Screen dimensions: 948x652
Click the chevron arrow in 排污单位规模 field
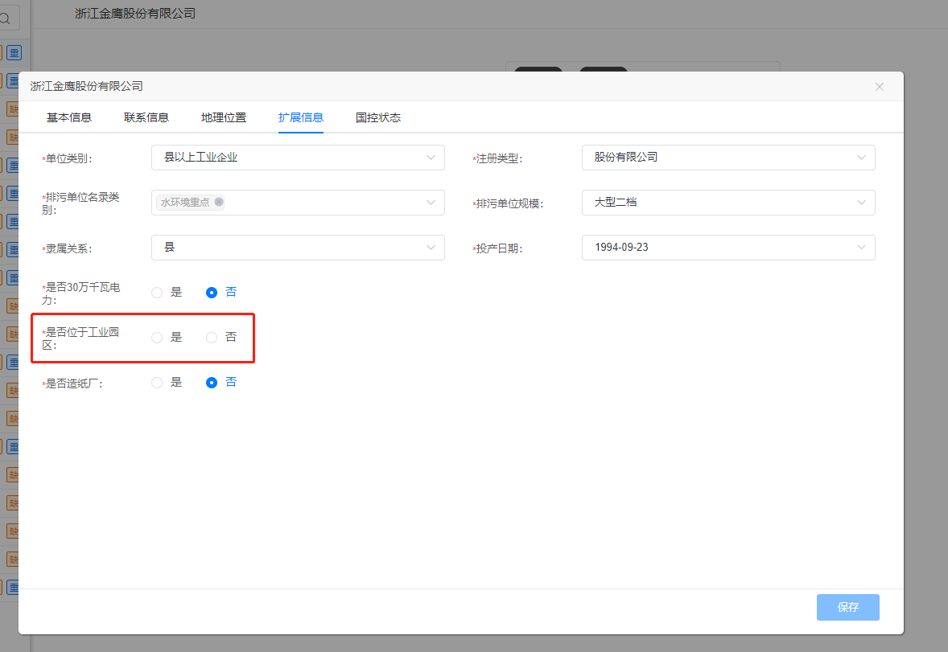[861, 203]
